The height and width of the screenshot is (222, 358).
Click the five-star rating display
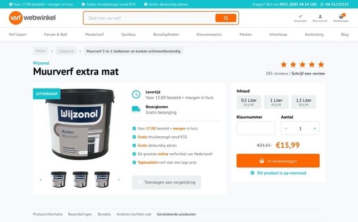302,65
